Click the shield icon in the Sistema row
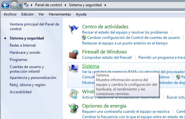 [x=178, y=77]
